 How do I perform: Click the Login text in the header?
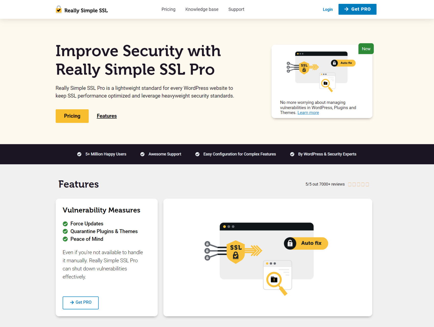click(328, 9)
